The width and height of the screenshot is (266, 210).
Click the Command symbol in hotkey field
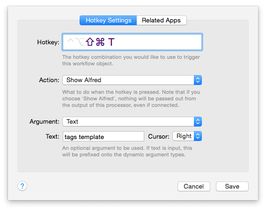click(100, 42)
